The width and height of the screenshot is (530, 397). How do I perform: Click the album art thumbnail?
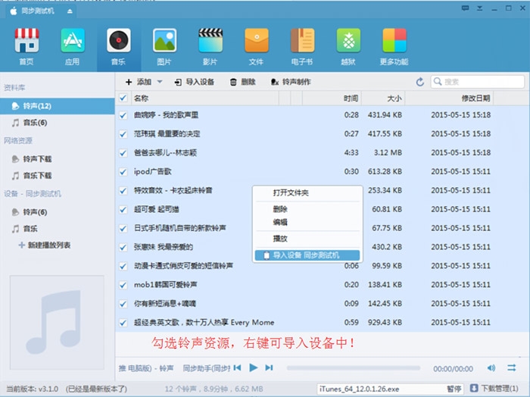click(x=57, y=323)
